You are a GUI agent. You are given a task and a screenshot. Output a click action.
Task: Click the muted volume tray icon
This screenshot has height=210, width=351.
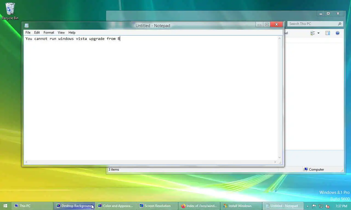click(x=327, y=206)
